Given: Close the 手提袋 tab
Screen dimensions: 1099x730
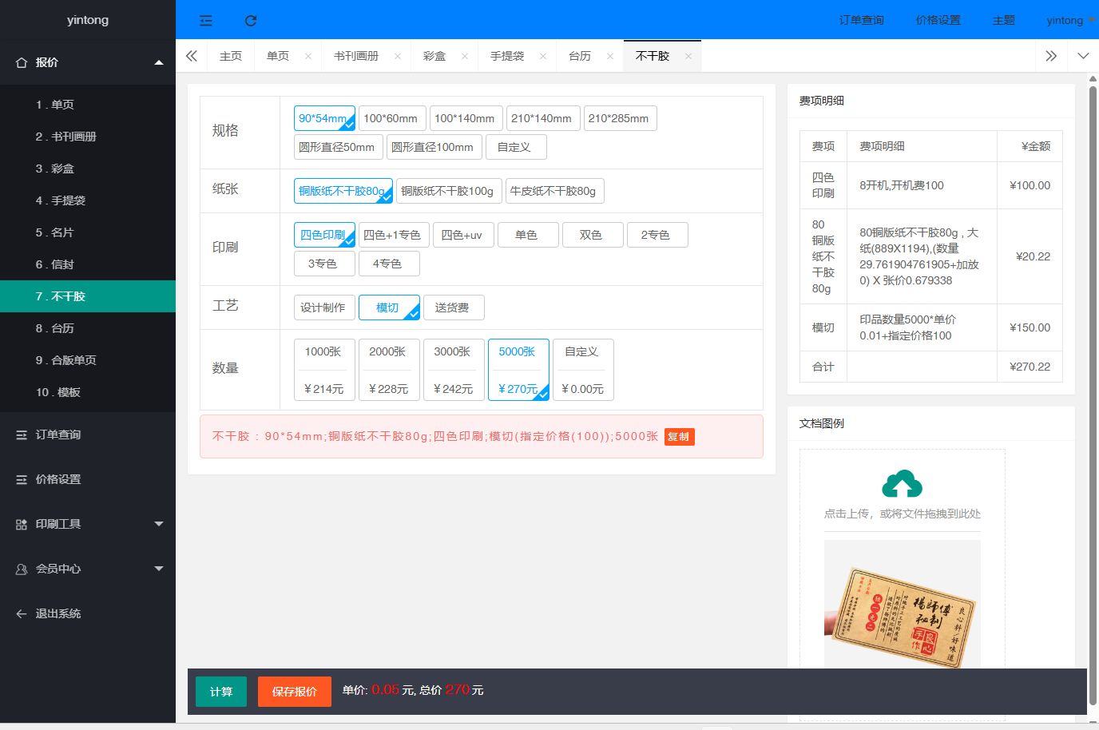Looking at the screenshot, I should pos(543,56).
